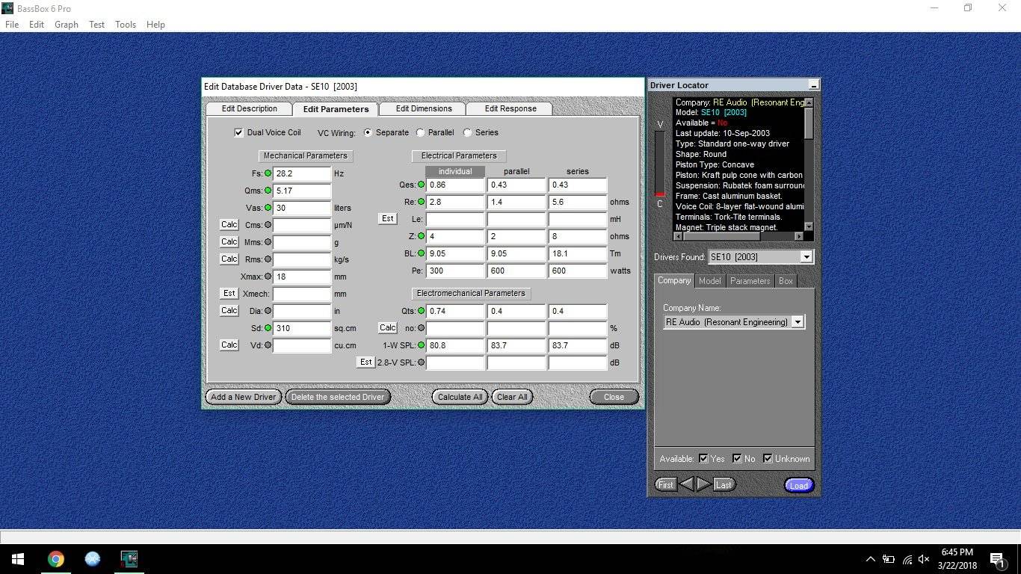Image resolution: width=1021 pixels, height=574 pixels.
Task: Open the Drivers Found dropdown
Action: tap(806, 257)
